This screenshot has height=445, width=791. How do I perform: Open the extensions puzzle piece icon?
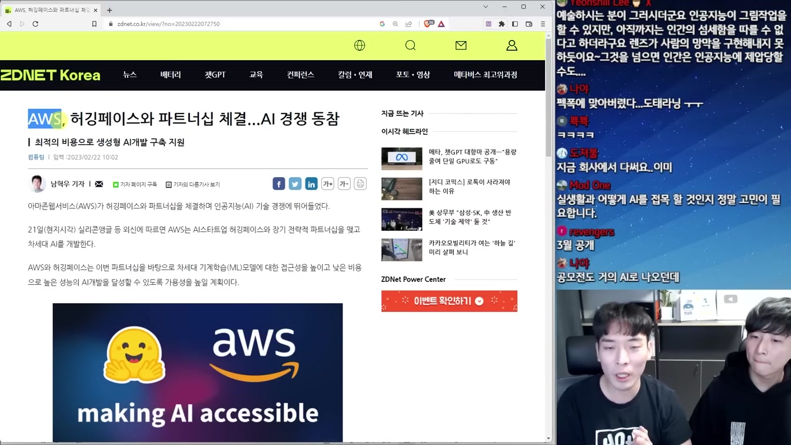[501, 24]
